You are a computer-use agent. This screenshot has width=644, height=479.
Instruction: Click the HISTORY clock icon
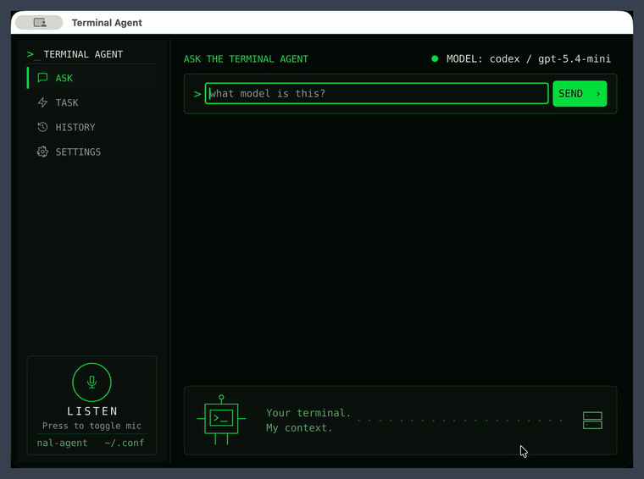(42, 127)
